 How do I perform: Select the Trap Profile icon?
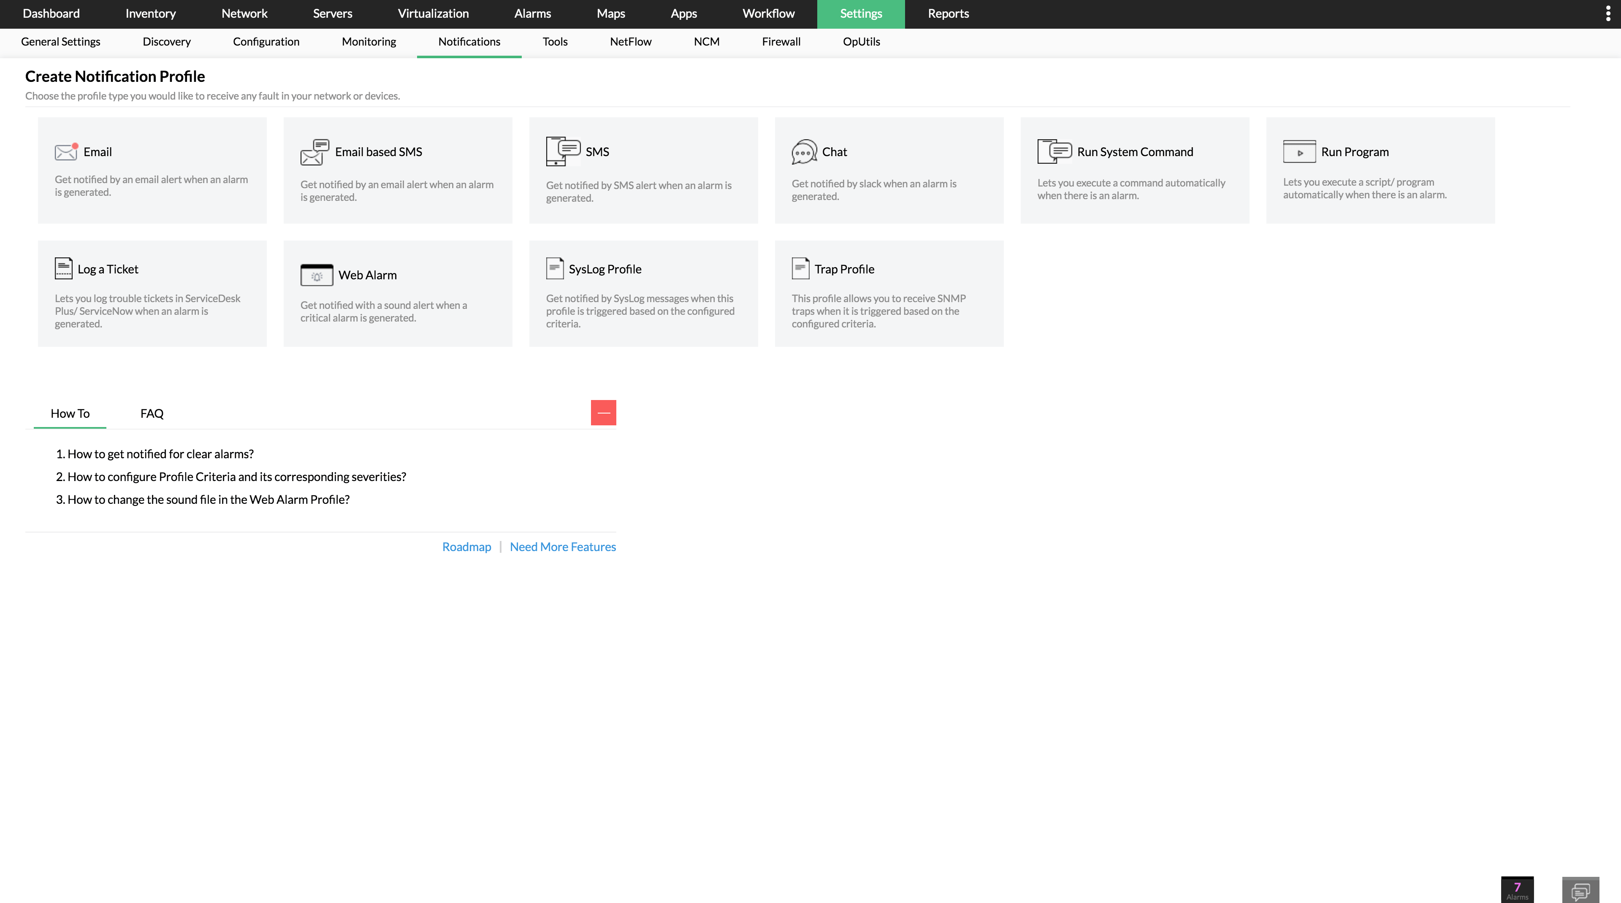[x=800, y=268]
